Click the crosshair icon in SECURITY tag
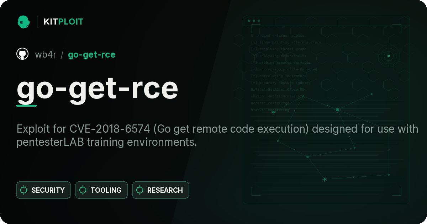 [24, 190]
